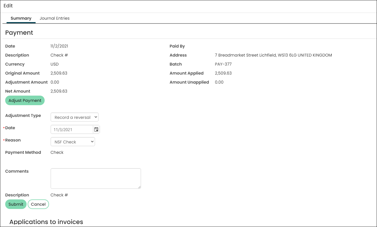The height and width of the screenshot is (227, 377).
Task: Click into the adjustment Date input field
Action: click(x=72, y=129)
